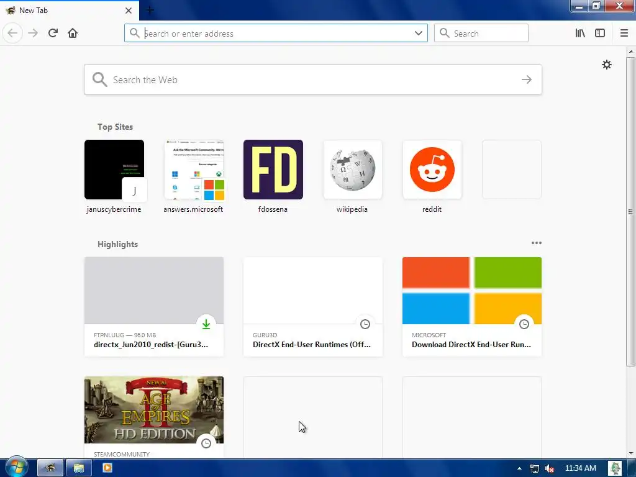636x477 pixels.
Task: Open New Tab page preferences gear
Action: [x=606, y=65]
